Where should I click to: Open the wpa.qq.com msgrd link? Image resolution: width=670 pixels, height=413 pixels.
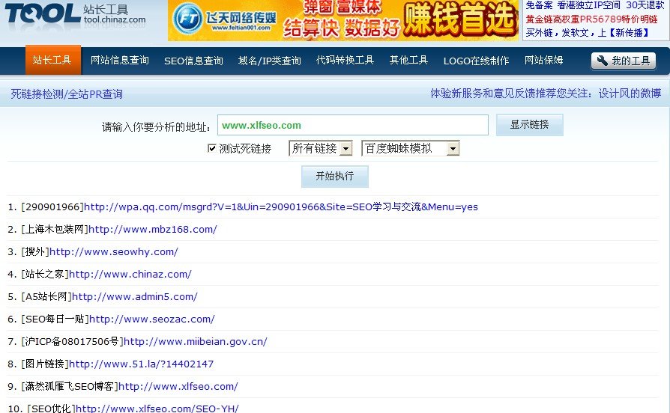(x=281, y=207)
